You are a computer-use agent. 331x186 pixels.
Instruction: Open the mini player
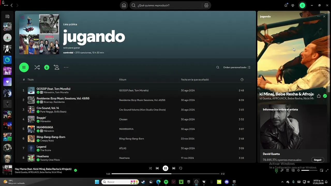pyautogui.click(x=321, y=171)
